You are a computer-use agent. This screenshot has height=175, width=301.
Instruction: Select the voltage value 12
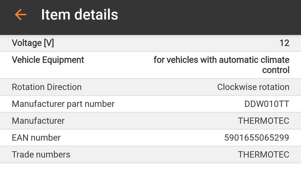click(284, 43)
